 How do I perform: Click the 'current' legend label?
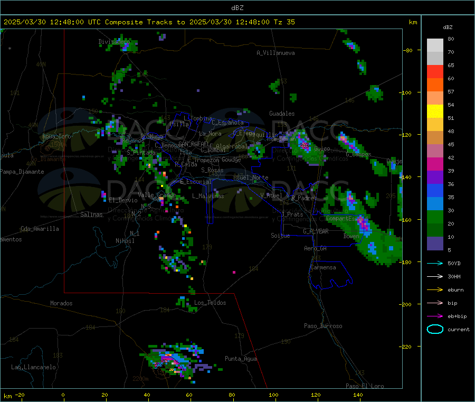click(x=459, y=329)
